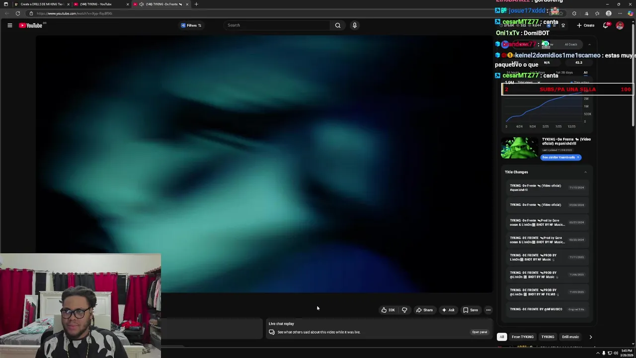Open a new browser tab

pyautogui.click(x=196, y=4)
